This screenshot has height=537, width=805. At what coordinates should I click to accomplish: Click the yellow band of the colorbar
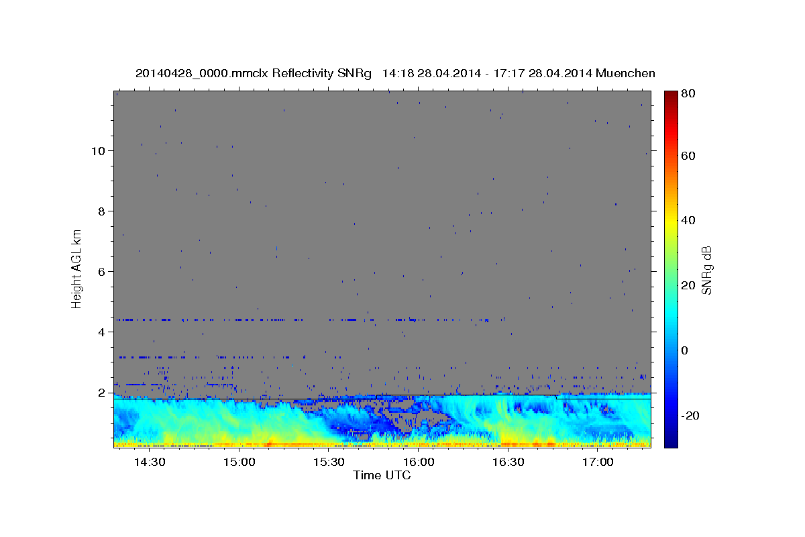(x=670, y=222)
